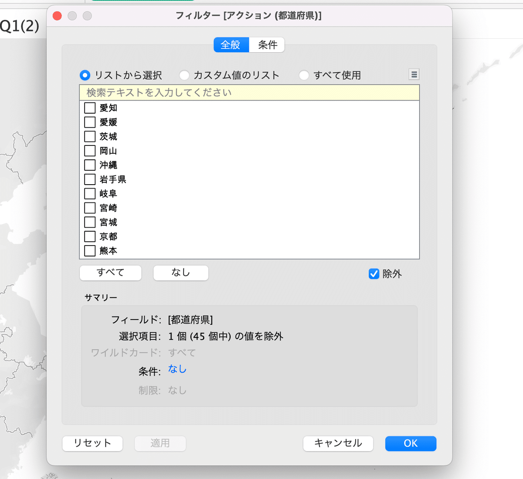Switch to the 条件 tab
Image resolution: width=523 pixels, height=479 pixels.
pos(267,45)
